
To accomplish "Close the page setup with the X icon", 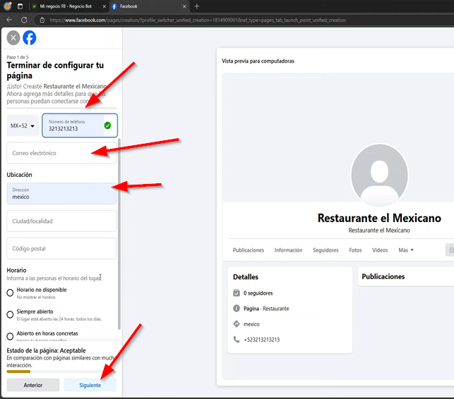I will (x=13, y=38).
